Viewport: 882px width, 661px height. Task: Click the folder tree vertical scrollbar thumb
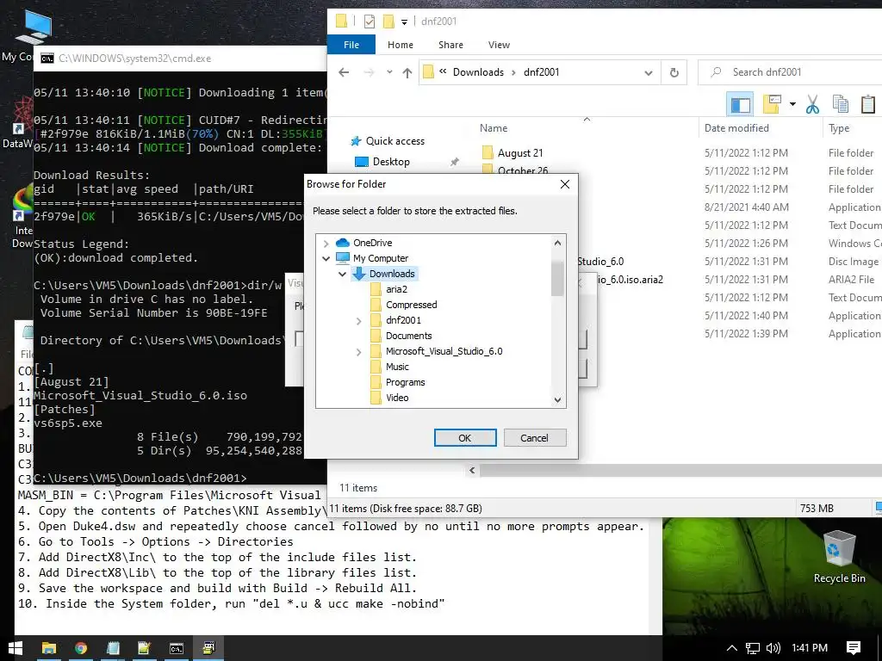tap(557, 279)
